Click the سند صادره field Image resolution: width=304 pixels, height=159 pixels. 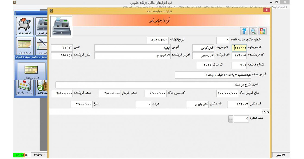click(241, 119)
